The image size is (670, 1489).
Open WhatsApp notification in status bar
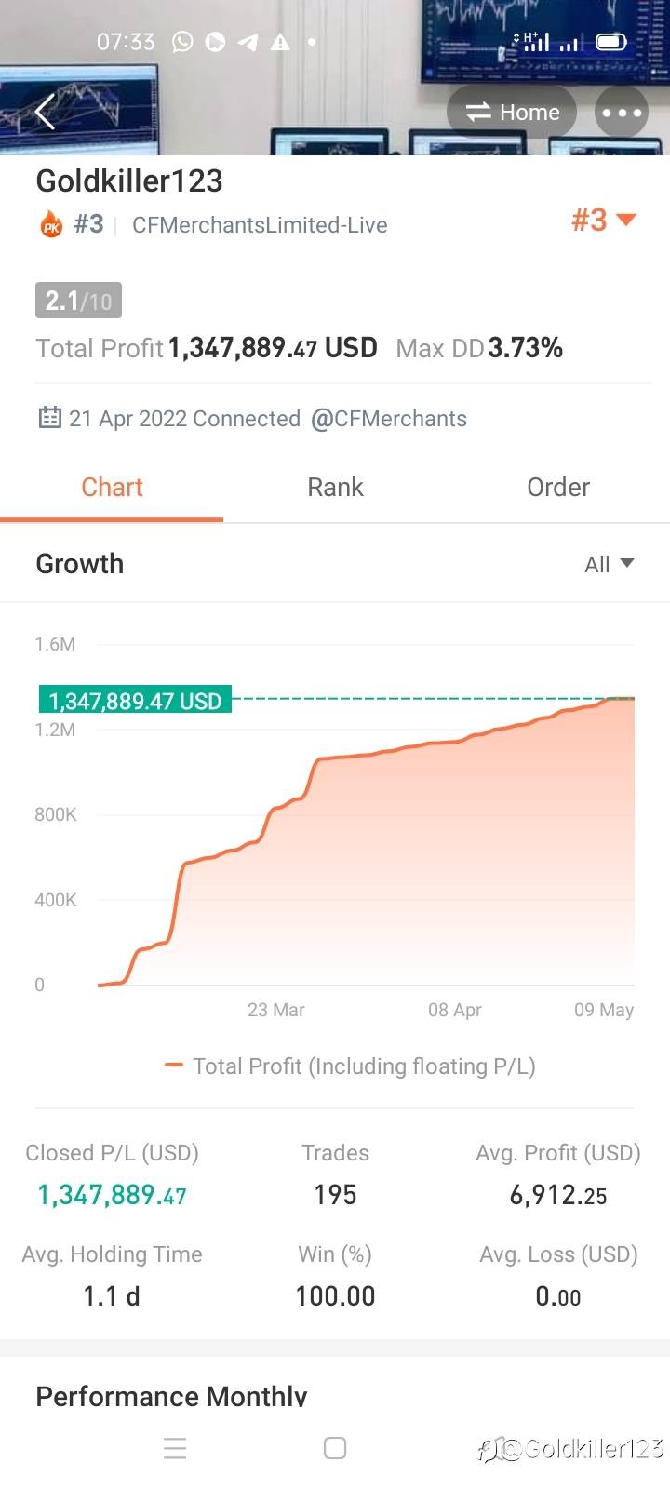tap(183, 42)
